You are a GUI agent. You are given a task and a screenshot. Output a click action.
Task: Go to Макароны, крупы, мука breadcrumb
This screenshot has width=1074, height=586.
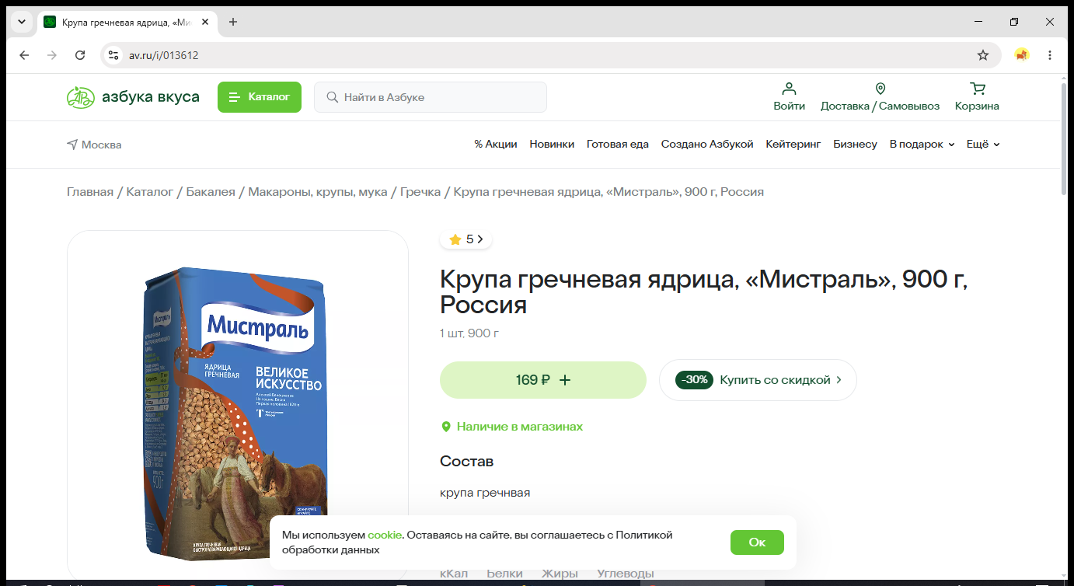(x=318, y=192)
